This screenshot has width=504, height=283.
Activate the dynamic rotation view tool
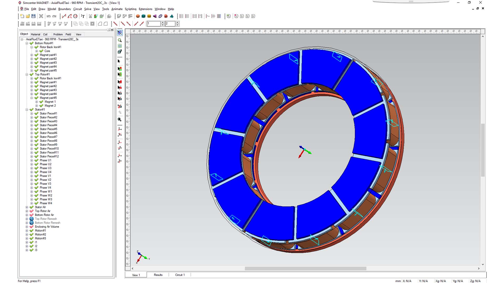tap(120, 33)
